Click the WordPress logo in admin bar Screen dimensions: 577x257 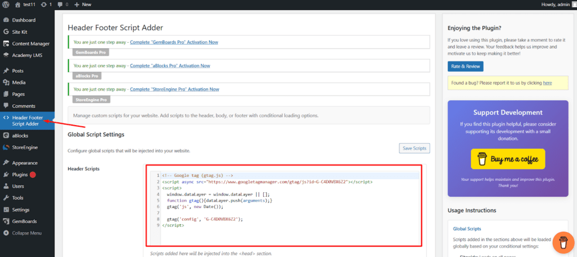[6, 5]
